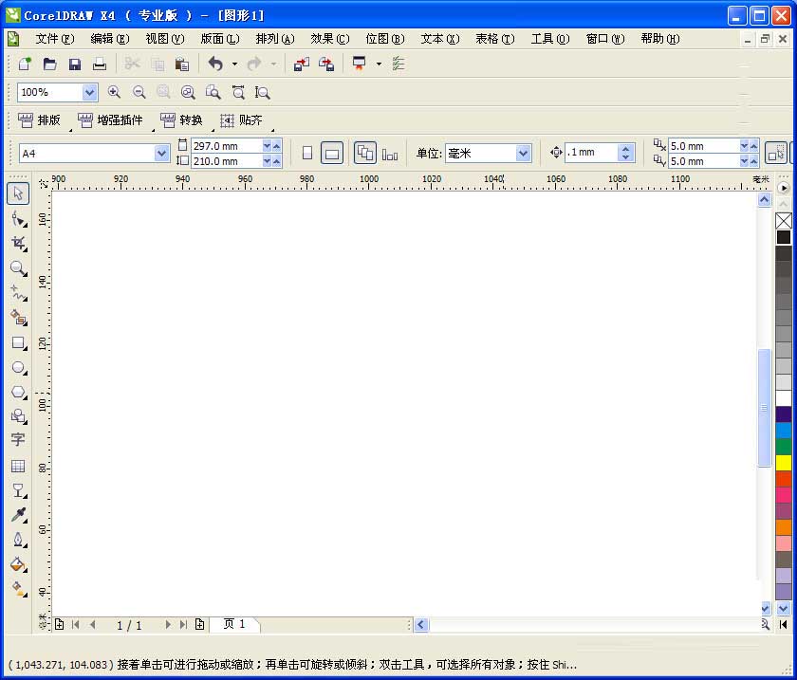
Task: Click the Save icon on the toolbar
Action: pyautogui.click(x=75, y=64)
